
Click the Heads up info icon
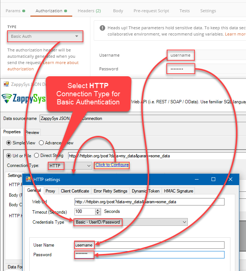click(102, 28)
